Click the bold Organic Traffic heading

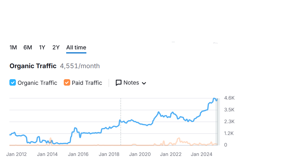(x=33, y=66)
